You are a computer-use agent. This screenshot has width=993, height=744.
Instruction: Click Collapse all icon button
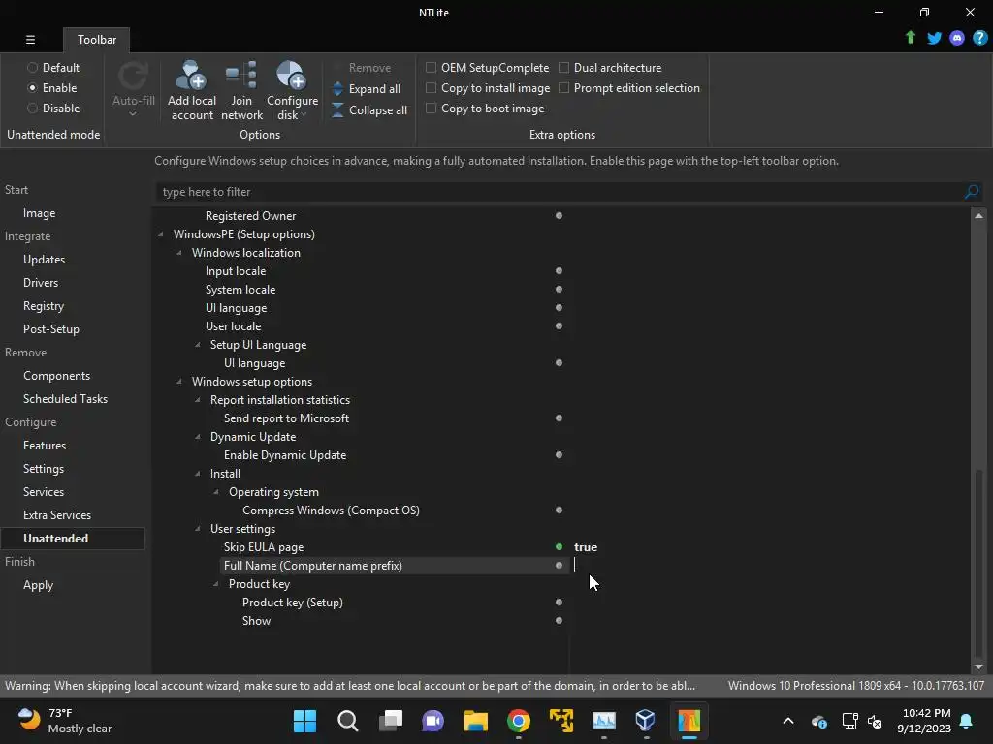(x=337, y=109)
